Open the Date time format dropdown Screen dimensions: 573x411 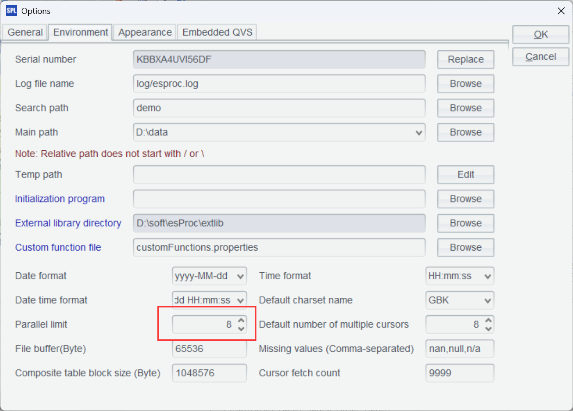(240, 301)
